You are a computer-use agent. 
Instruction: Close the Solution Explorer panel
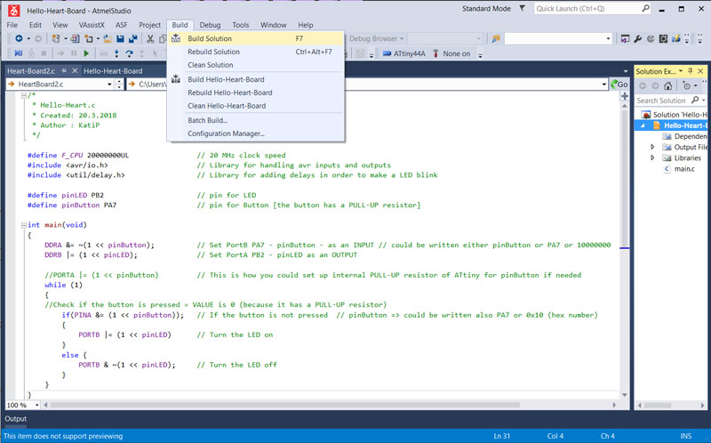[x=700, y=71]
